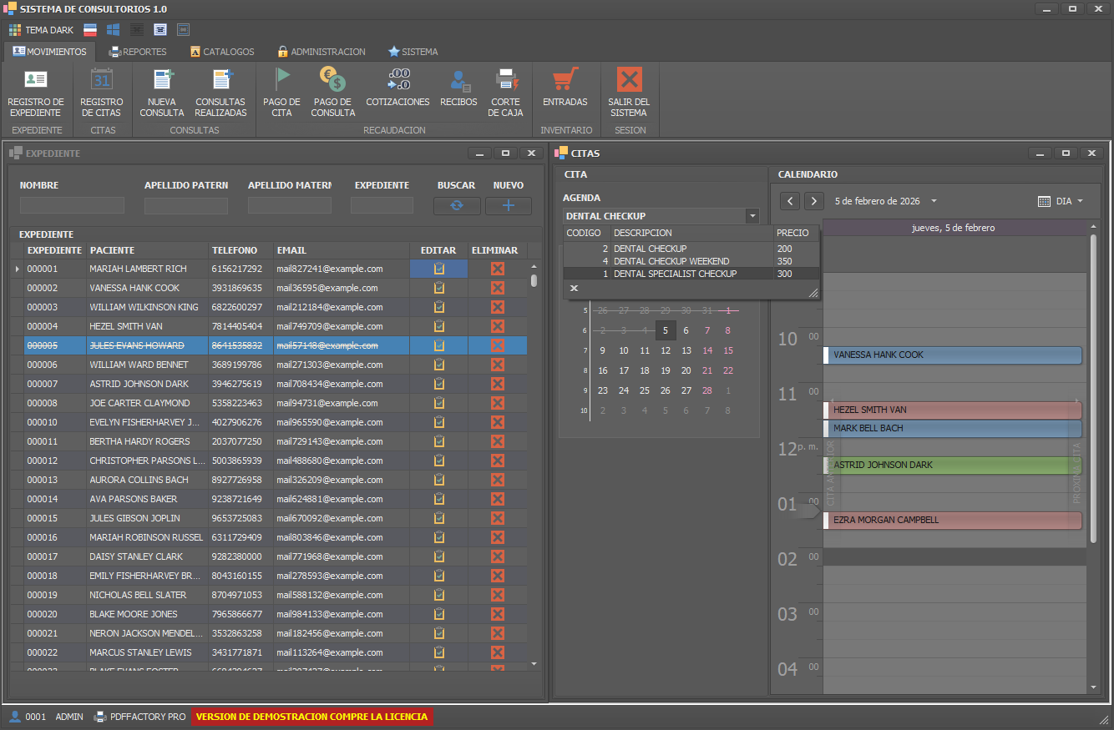Expand the Agenda Dental Checkup dropdown
The height and width of the screenshot is (730, 1114).
(x=752, y=216)
